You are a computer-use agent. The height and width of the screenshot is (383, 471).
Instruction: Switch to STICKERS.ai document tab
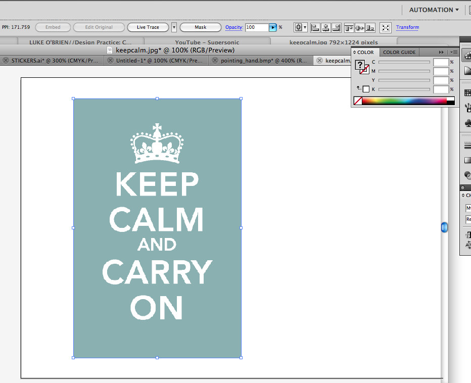coord(55,61)
